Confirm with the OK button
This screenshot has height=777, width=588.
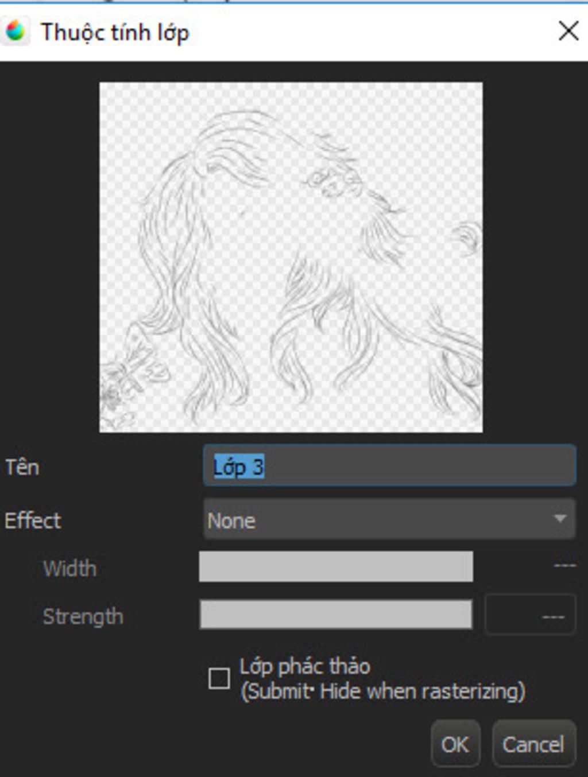[x=455, y=744]
